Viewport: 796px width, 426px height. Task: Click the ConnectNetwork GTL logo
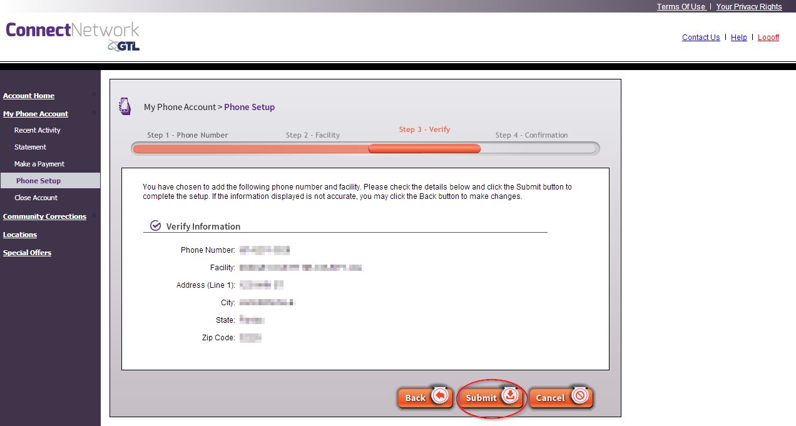pyautogui.click(x=73, y=36)
